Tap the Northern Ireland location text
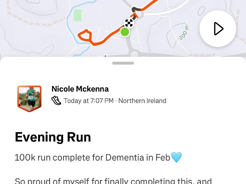The height and width of the screenshot is (184, 246). (143, 101)
